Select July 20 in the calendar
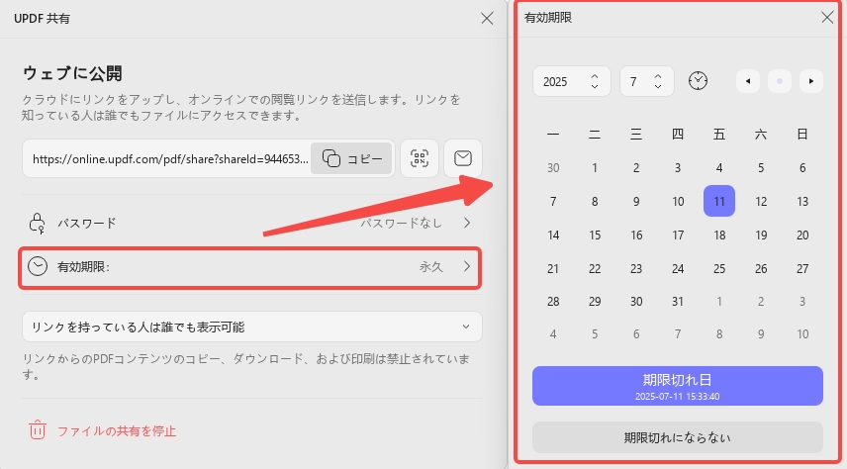 (x=802, y=235)
